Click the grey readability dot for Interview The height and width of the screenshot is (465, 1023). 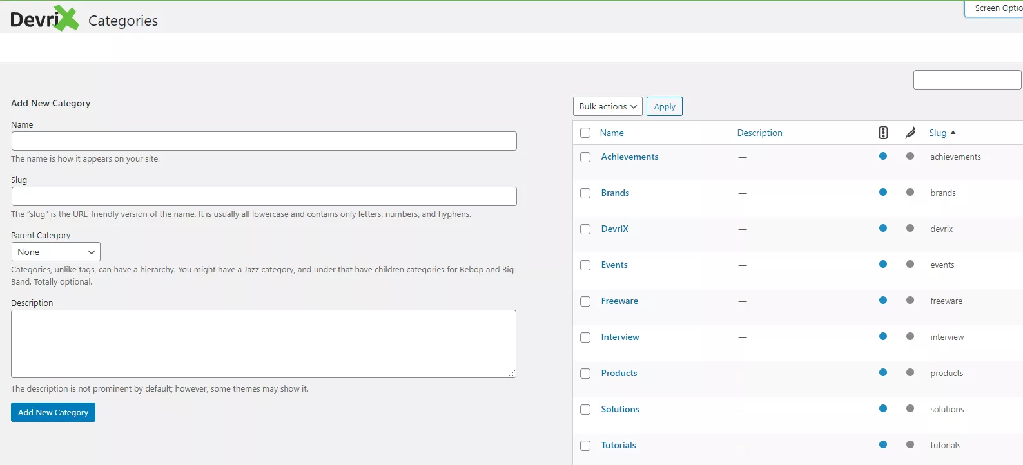[910, 336]
